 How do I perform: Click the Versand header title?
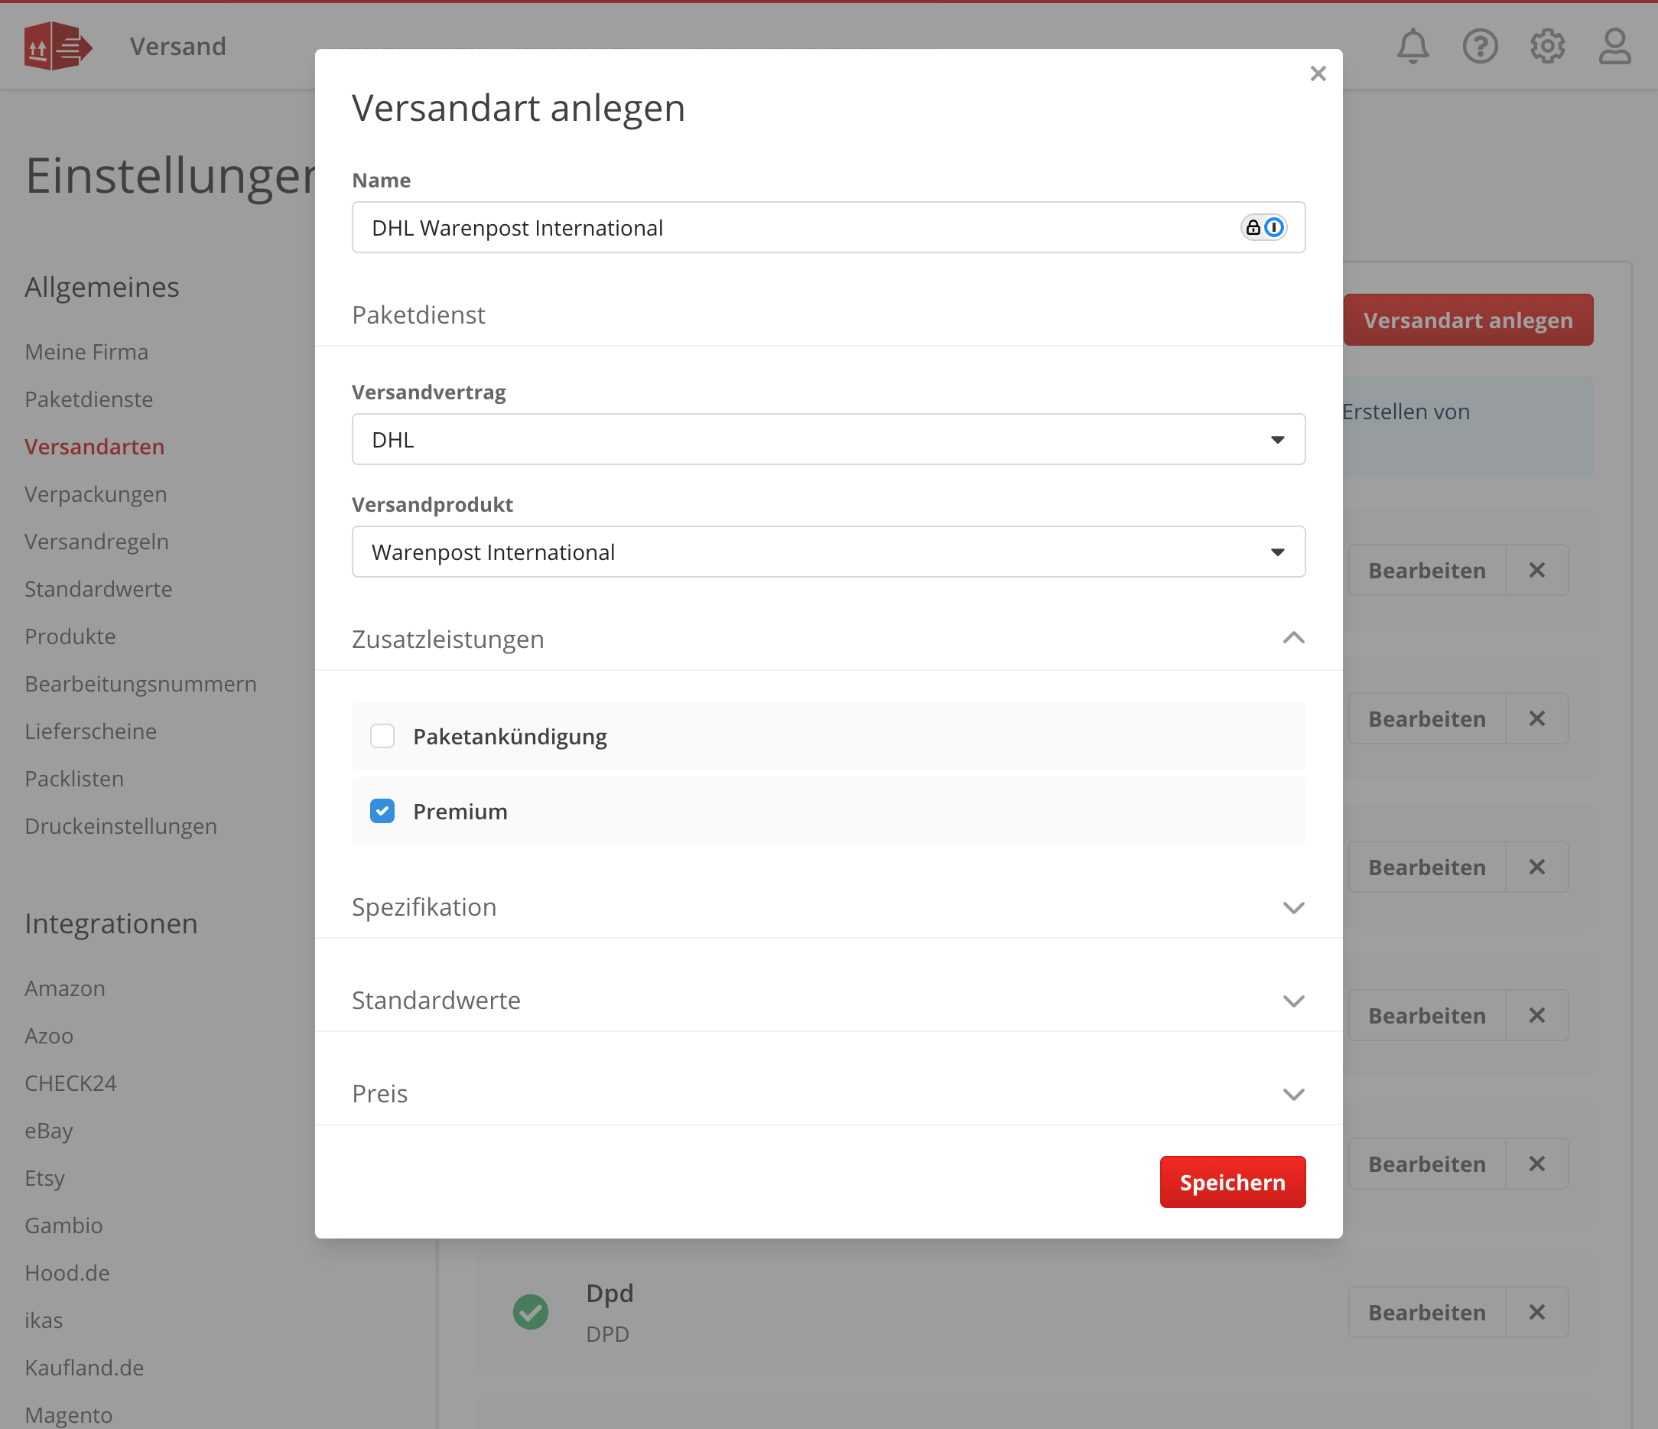[x=178, y=47]
